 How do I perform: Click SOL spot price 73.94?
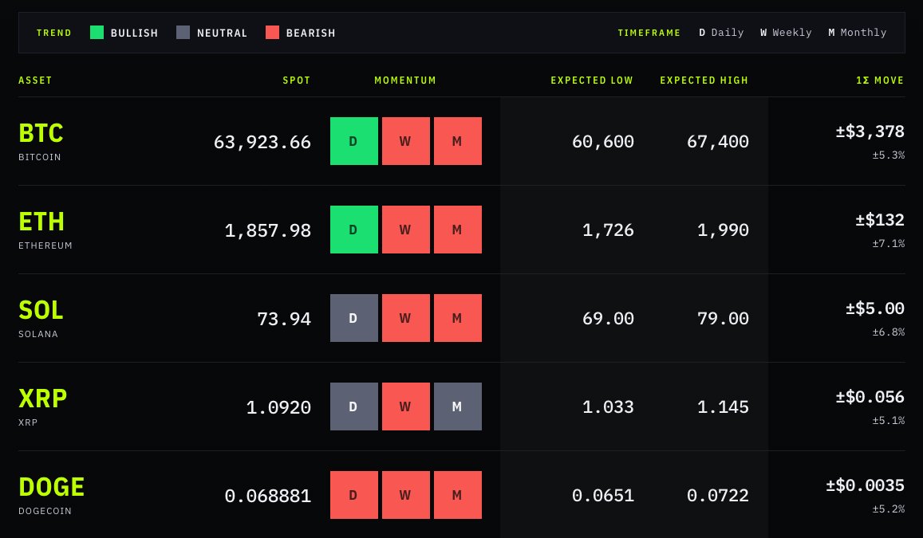coord(284,319)
